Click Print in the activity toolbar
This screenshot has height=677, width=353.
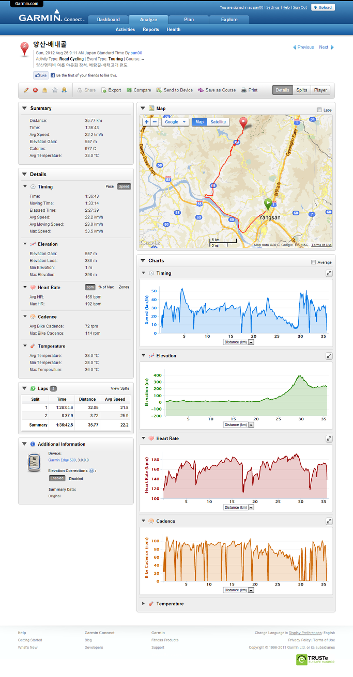tap(249, 90)
